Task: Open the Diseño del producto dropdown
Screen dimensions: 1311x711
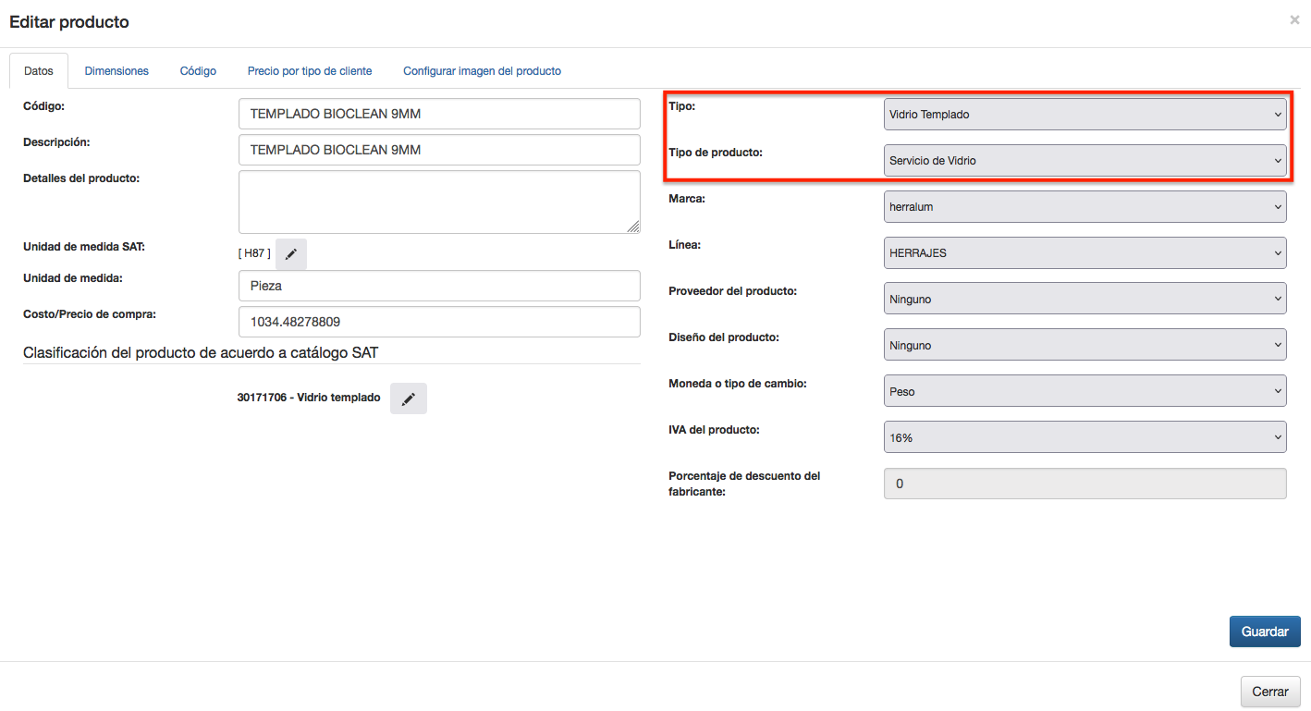Action: [1084, 346]
